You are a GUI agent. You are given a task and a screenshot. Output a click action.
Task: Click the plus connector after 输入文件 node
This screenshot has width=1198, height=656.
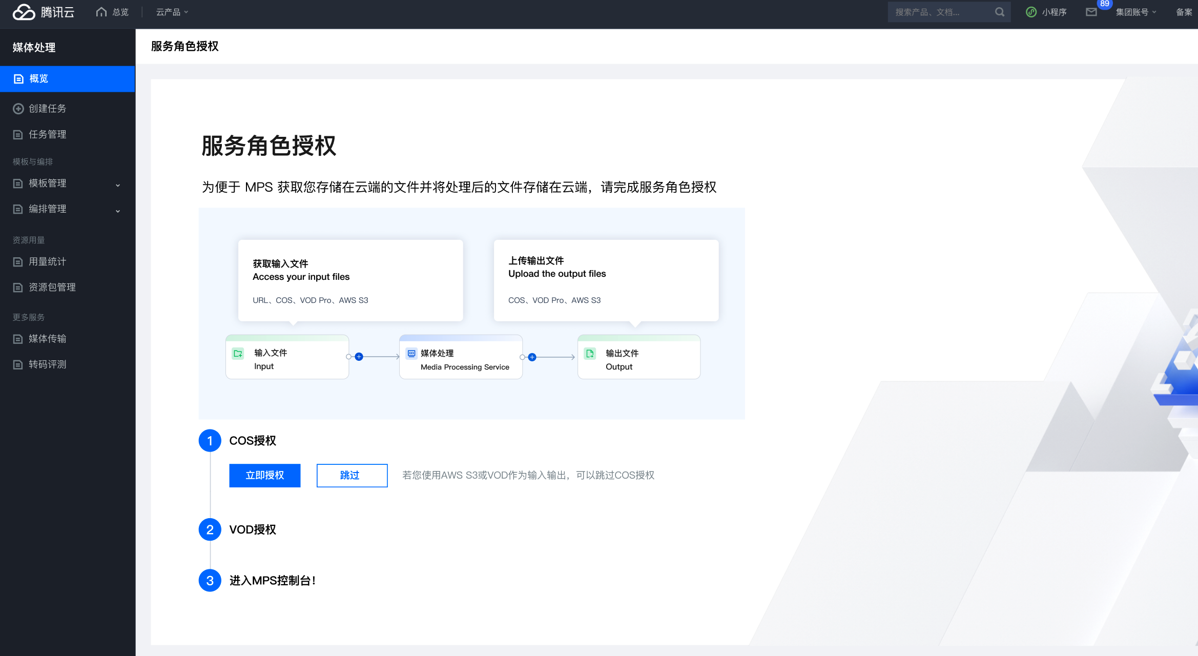click(x=359, y=357)
